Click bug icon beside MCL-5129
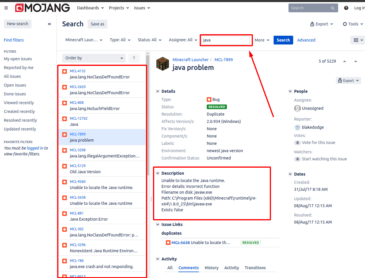The width and height of the screenshot is (365, 278). click(65, 166)
